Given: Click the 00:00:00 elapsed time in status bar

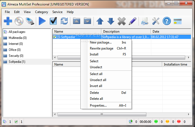Looking at the screenshot, I should point(145,122).
